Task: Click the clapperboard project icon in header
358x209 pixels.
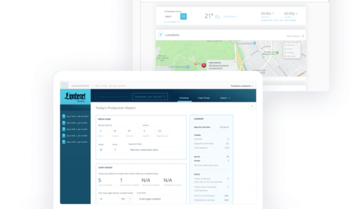Action: tap(64, 85)
